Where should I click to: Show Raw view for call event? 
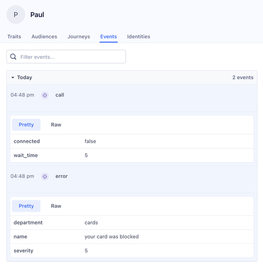pyautogui.click(x=56, y=125)
